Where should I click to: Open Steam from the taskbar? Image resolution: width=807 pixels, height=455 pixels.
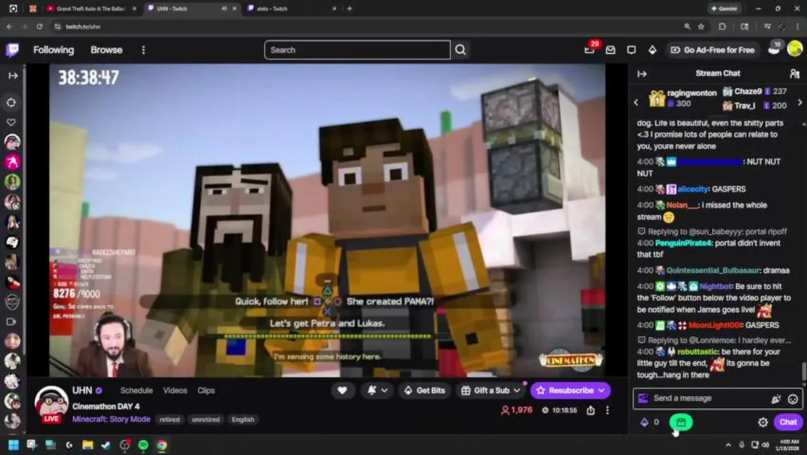pos(106,445)
